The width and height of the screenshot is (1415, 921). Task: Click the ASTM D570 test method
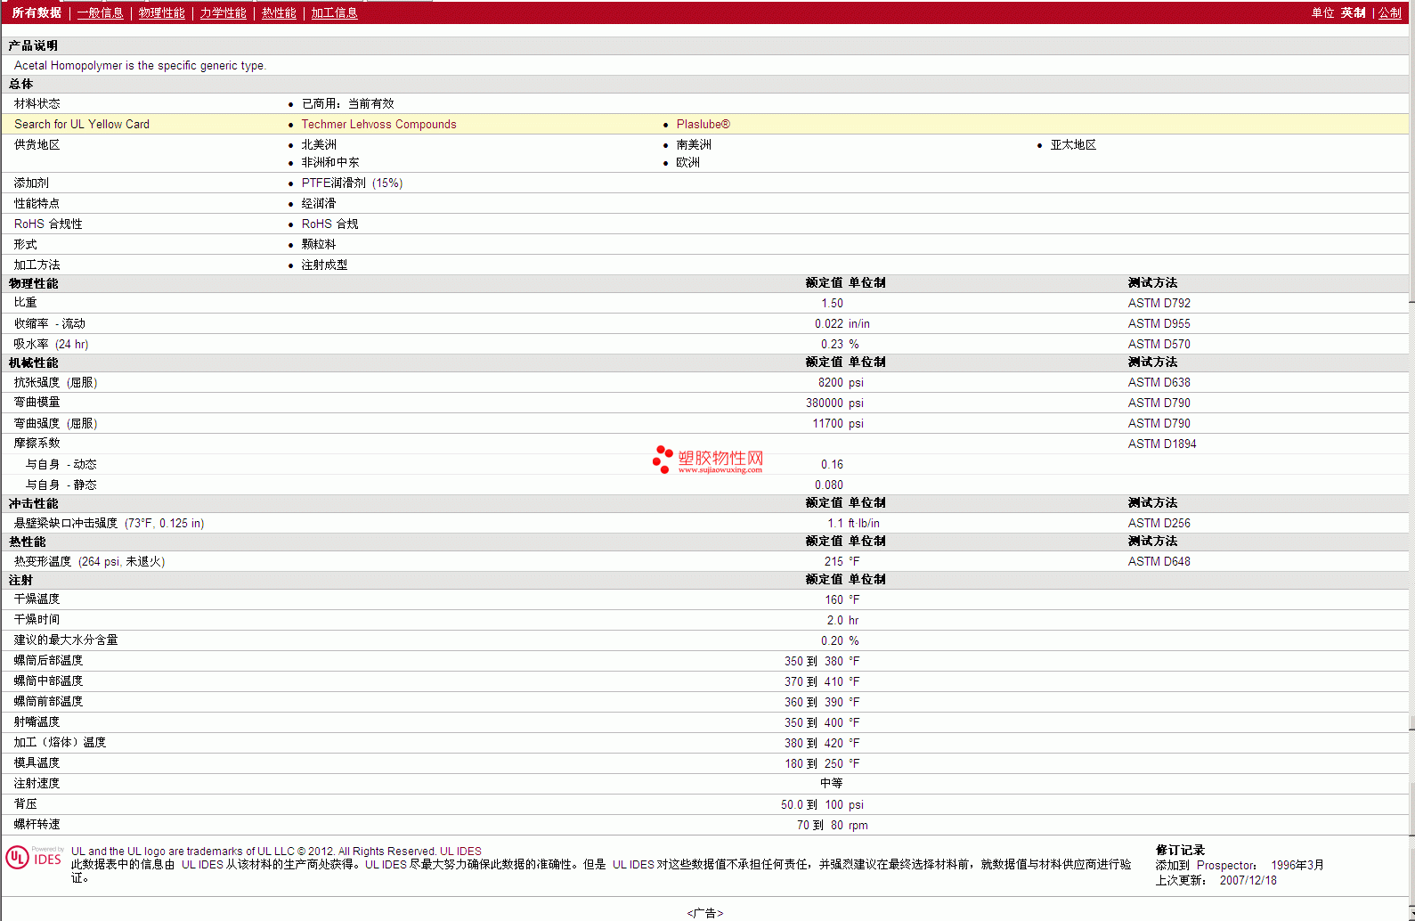point(1159,345)
